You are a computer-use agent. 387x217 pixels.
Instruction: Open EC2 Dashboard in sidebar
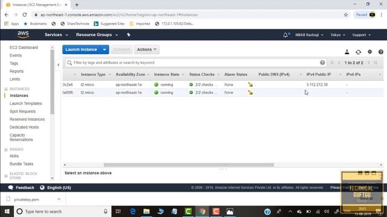coord(24,48)
